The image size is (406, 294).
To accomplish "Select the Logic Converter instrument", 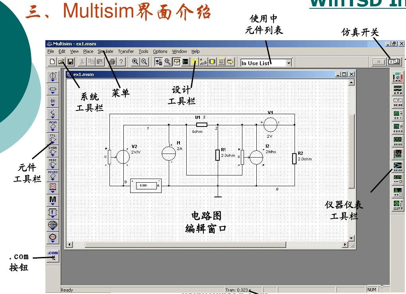I will click(x=398, y=166).
